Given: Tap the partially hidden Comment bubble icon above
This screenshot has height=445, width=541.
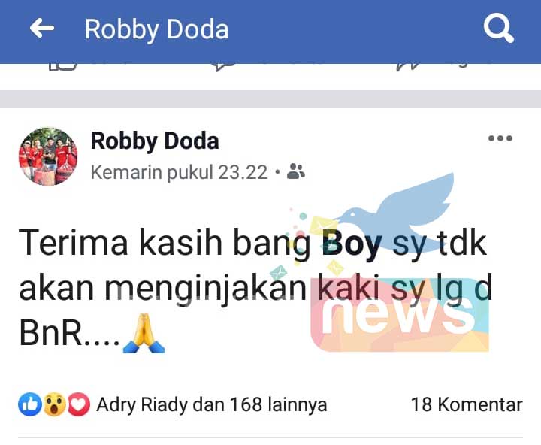Looking at the screenshot, I should click(x=224, y=67).
